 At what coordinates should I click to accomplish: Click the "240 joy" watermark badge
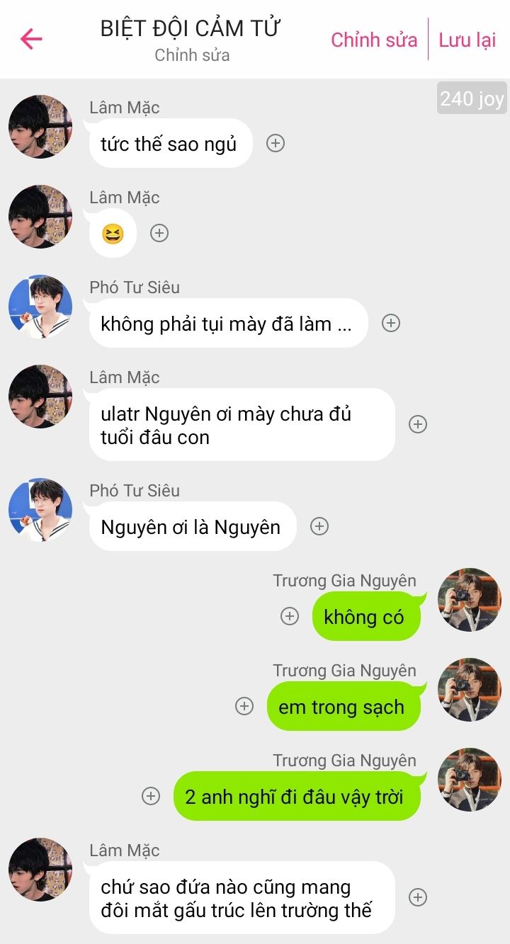(472, 98)
